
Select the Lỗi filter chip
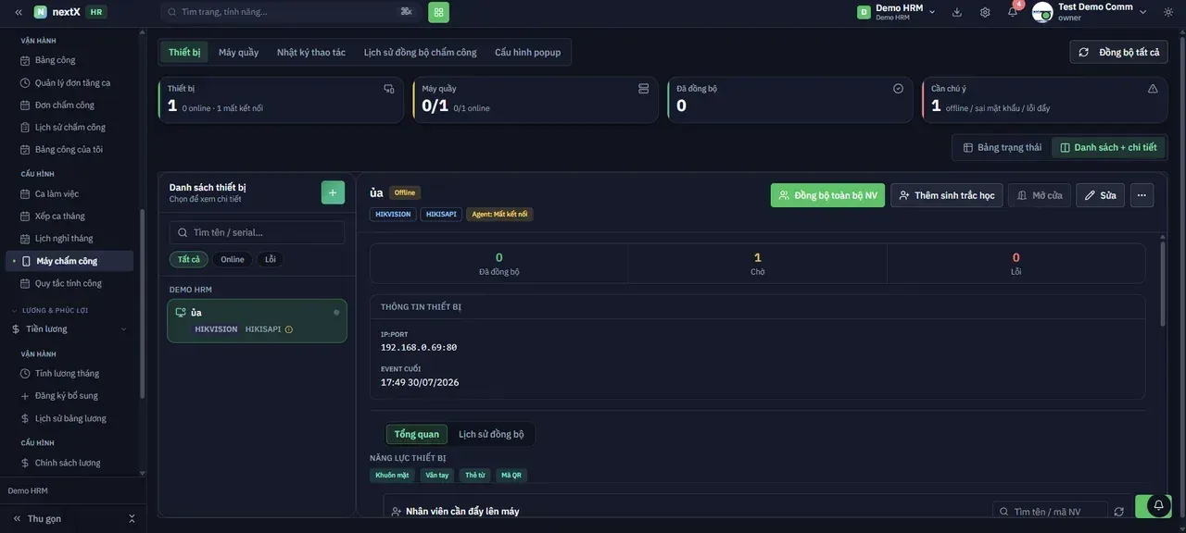271,259
